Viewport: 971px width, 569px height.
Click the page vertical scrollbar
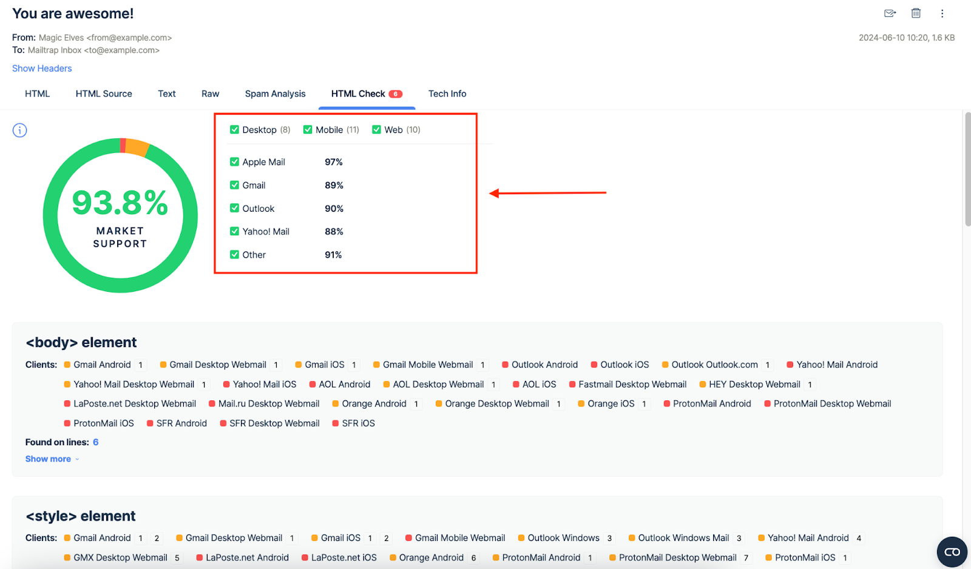(x=967, y=169)
